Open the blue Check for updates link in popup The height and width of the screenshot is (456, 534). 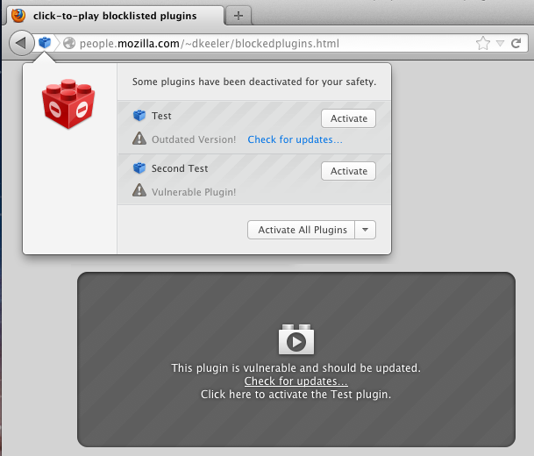[295, 139]
